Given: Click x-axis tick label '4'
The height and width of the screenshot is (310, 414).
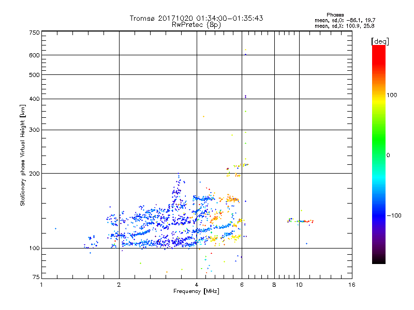Looking at the screenshot, I should (197, 285).
